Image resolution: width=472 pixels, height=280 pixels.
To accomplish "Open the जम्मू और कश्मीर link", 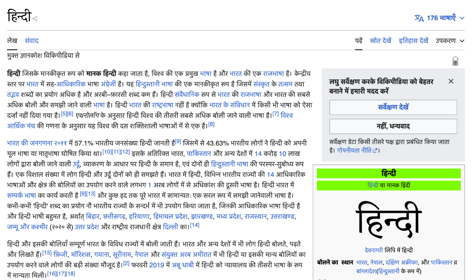I will tap(28, 226).
